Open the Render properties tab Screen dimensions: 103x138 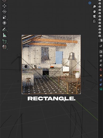tap(101, 51)
